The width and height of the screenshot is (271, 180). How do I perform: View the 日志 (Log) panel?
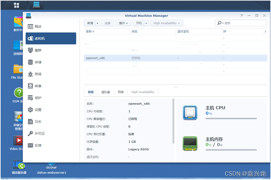pyautogui.click(x=37, y=121)
